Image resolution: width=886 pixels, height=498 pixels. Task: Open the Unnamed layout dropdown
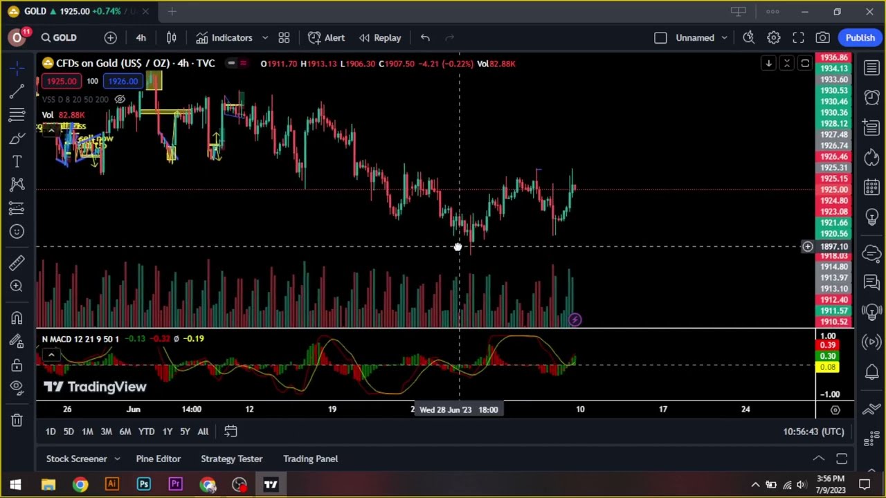(x=701, y=38)
